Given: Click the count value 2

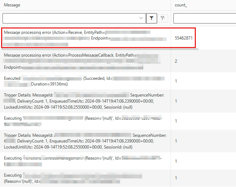Looking at the screenshot, I should coord(176,61).
